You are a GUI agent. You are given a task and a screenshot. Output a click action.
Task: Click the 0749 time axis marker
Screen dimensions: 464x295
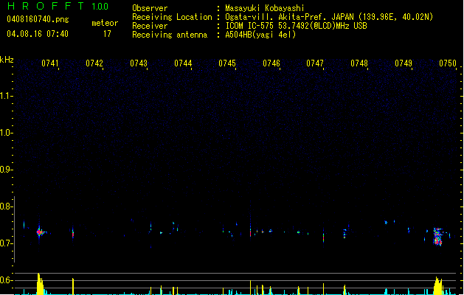pyautogui.click(x=404, y=63)
